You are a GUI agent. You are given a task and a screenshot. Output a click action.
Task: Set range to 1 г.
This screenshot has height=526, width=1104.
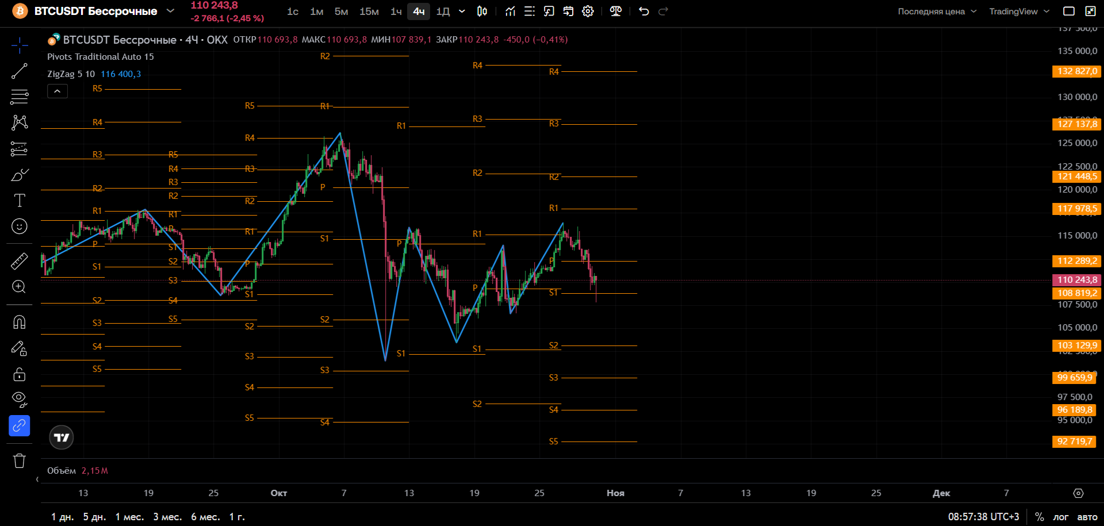coord(237,517)
